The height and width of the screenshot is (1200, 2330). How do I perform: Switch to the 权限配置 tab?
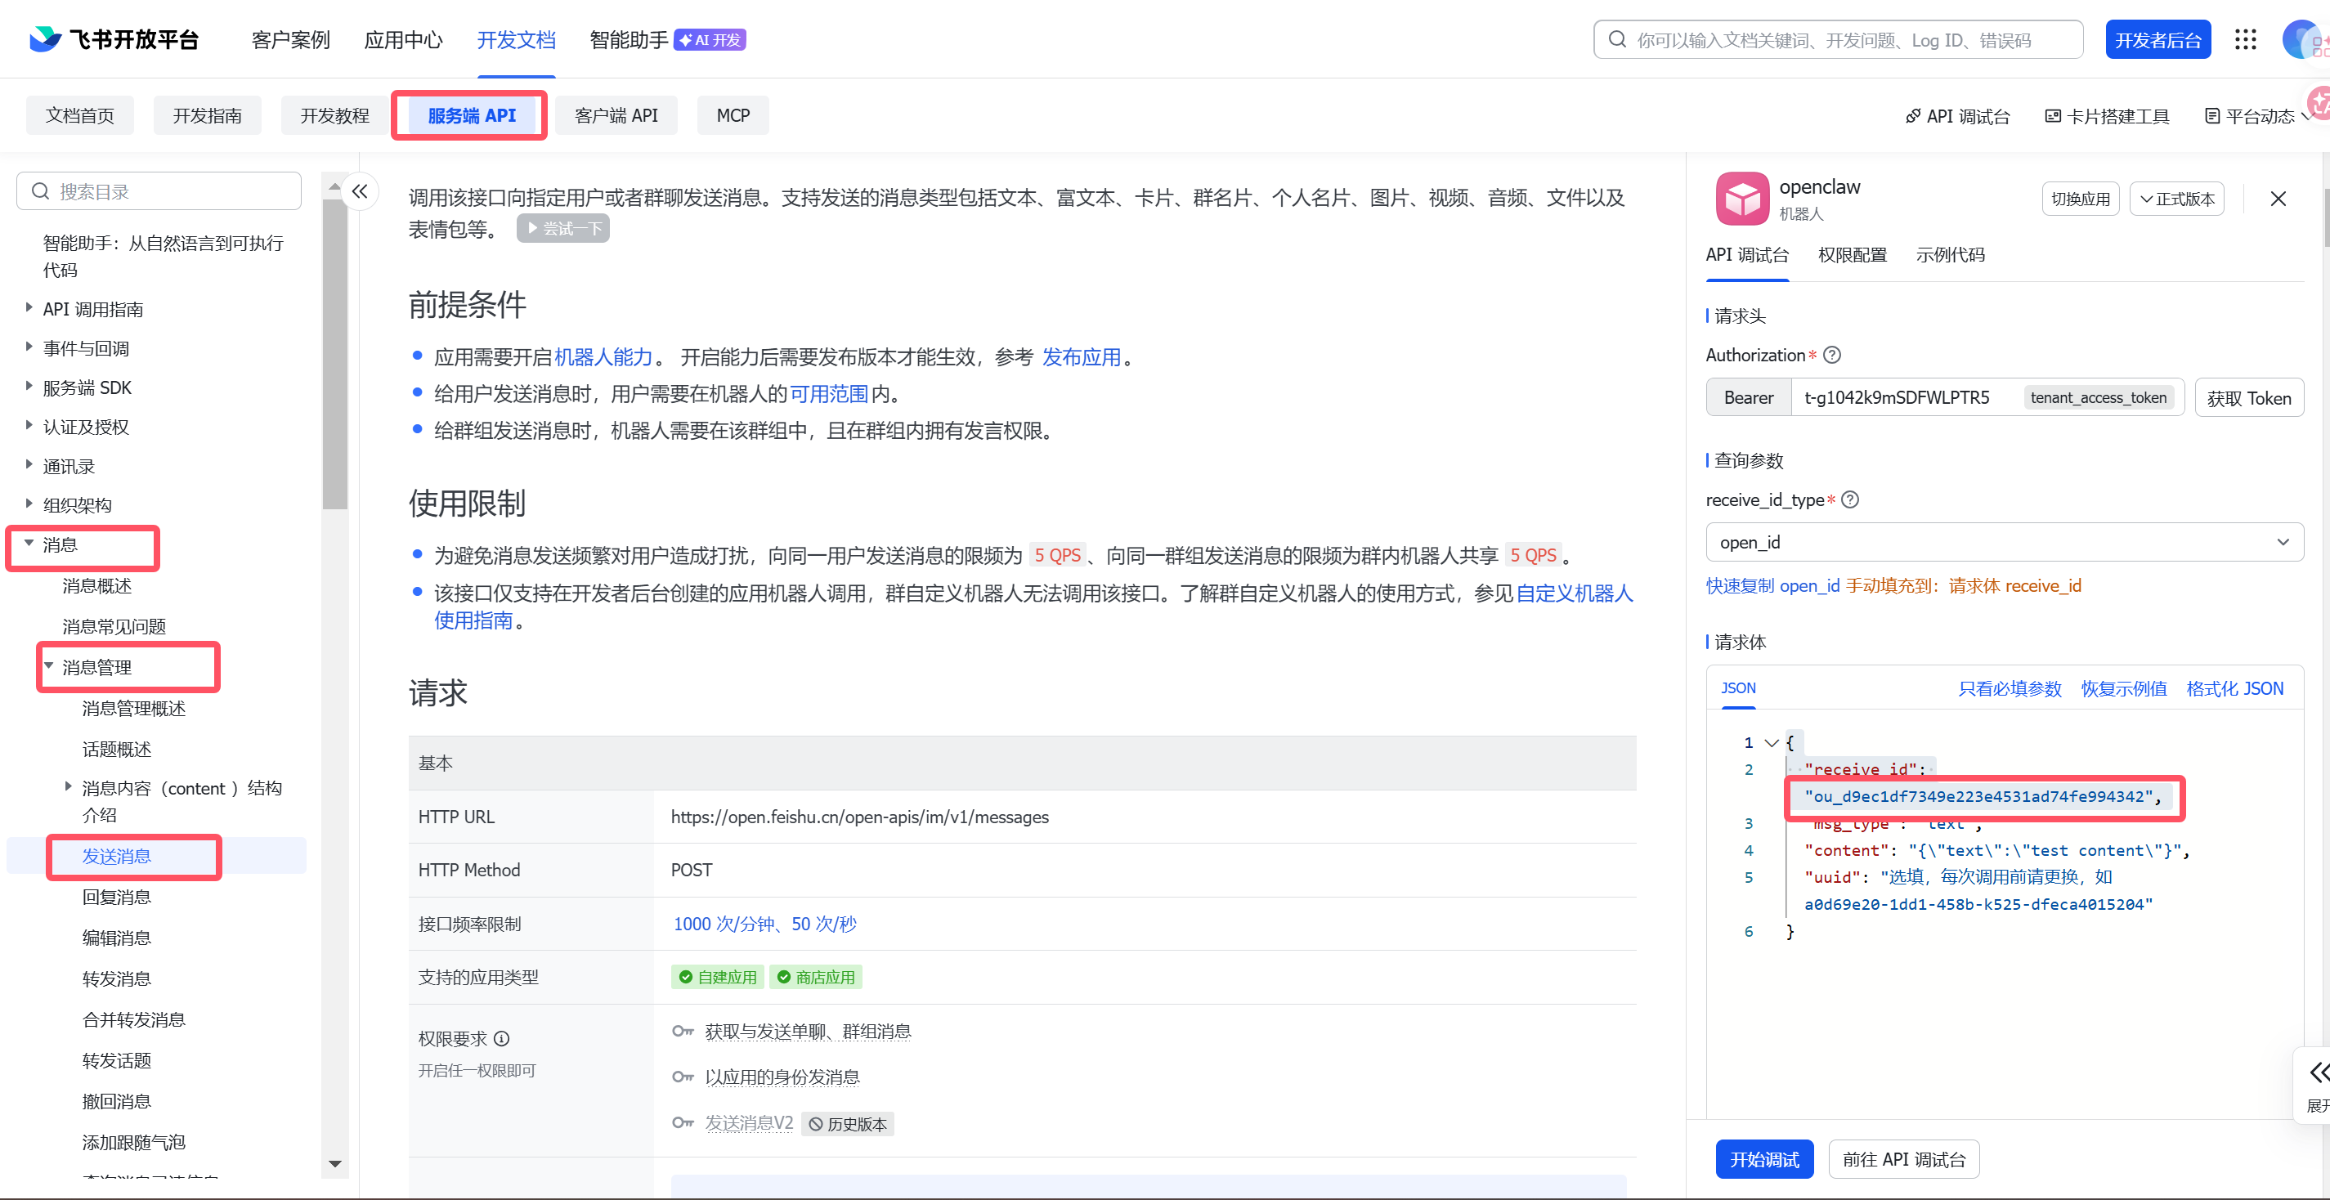point(1852,255)
